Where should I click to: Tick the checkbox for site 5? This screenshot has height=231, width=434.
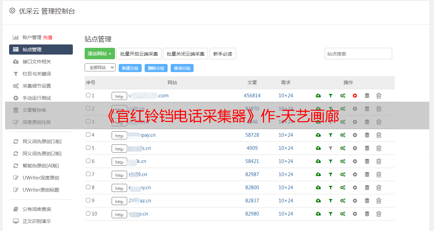[88, 148]
